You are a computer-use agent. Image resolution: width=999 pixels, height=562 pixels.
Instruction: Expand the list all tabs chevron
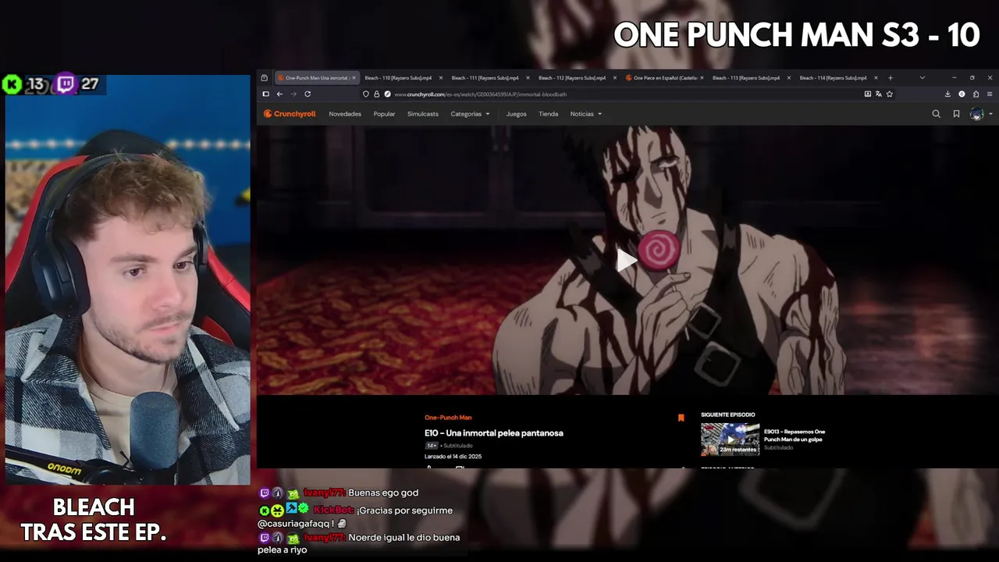click(922, 78)
